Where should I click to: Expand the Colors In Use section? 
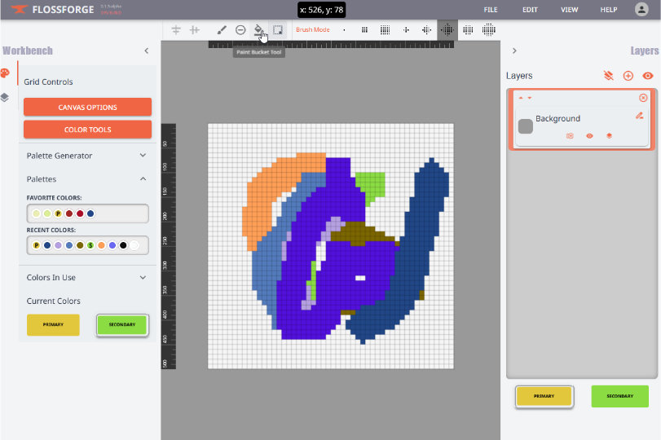coord(143,278)
